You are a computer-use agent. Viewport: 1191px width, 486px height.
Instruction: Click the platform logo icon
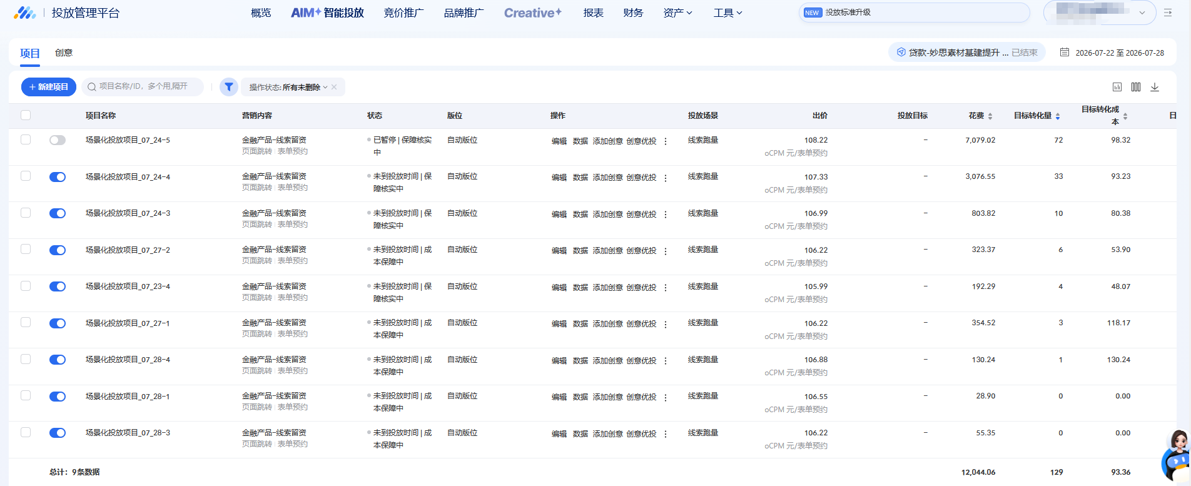tap(24, 13)
